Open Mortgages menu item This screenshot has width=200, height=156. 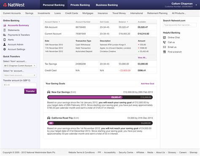[x=88, y=13]
